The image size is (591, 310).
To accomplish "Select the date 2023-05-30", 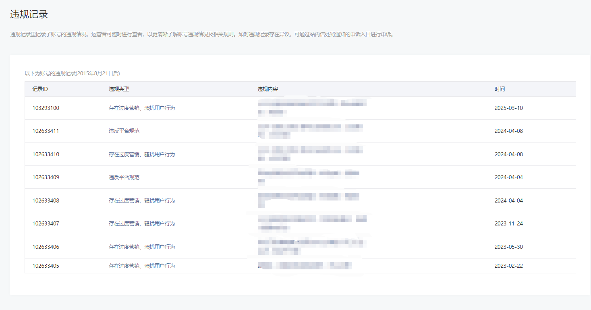I will (508, 247).
